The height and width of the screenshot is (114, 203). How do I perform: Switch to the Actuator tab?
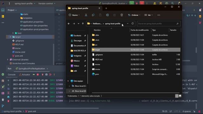pyautogui.click(x=25, y=75)
